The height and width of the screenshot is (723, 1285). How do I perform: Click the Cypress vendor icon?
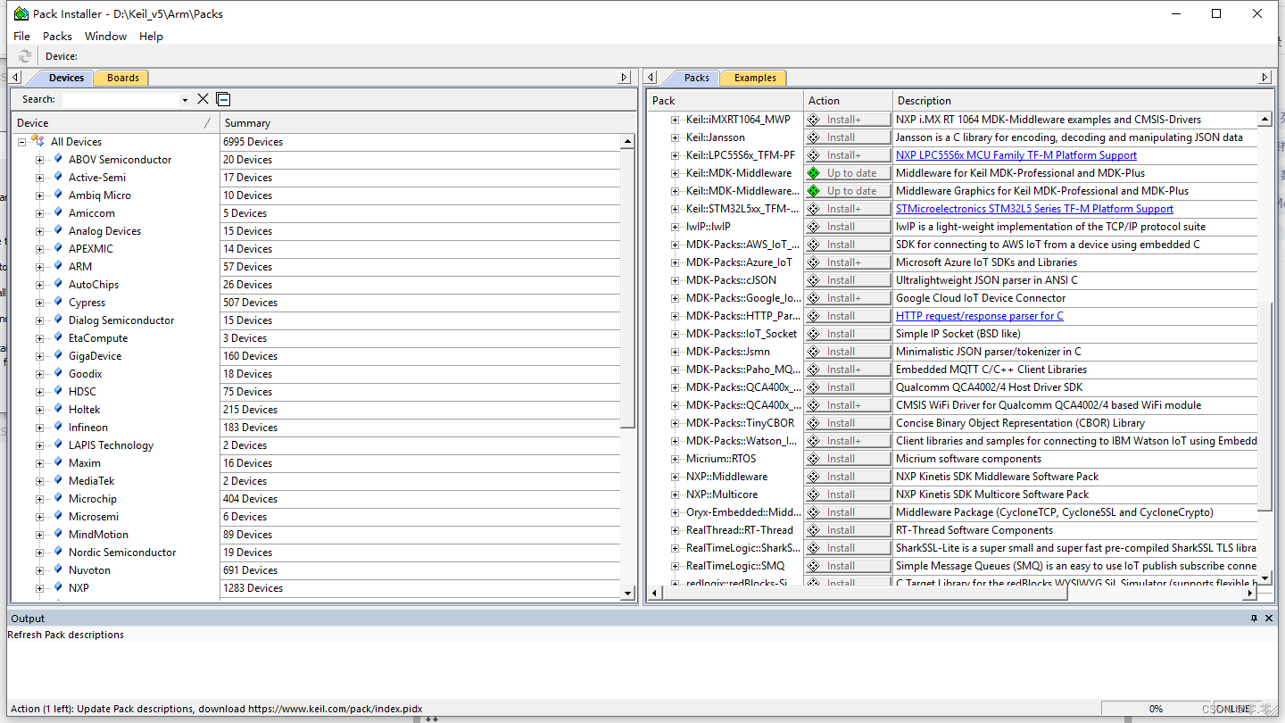59,302
